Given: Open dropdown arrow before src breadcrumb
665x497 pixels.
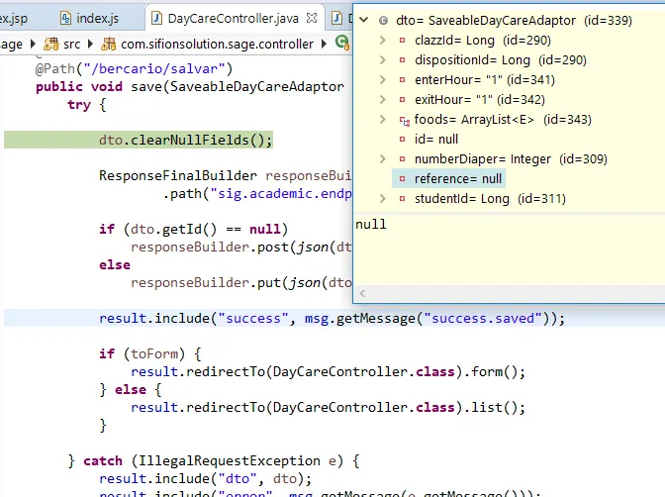Looking at the screenshot, I should pos(33,44).
